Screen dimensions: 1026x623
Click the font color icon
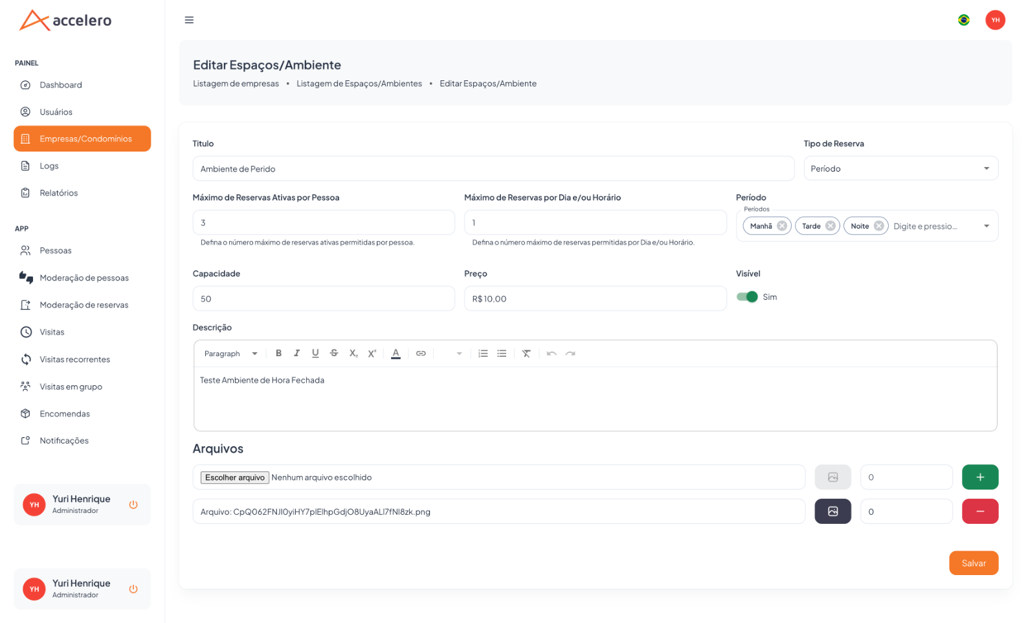point(396,354)
